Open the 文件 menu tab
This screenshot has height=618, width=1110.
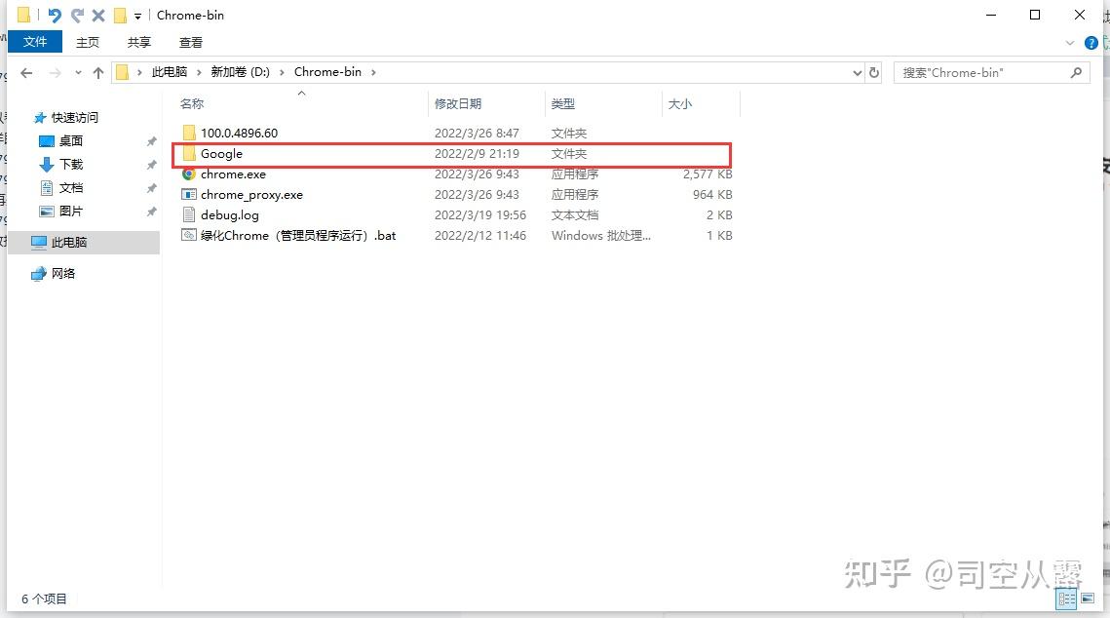pos(35,42)
